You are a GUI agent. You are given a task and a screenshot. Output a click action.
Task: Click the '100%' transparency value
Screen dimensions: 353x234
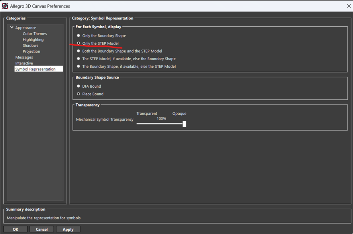coord(161,118)
